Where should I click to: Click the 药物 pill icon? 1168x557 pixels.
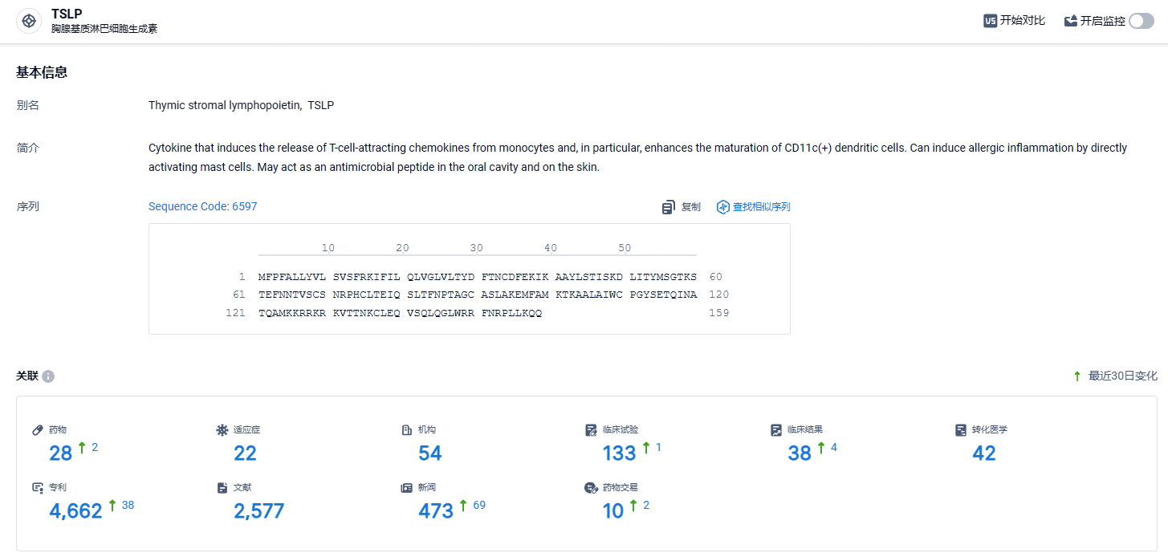click(x=38, y=430)
